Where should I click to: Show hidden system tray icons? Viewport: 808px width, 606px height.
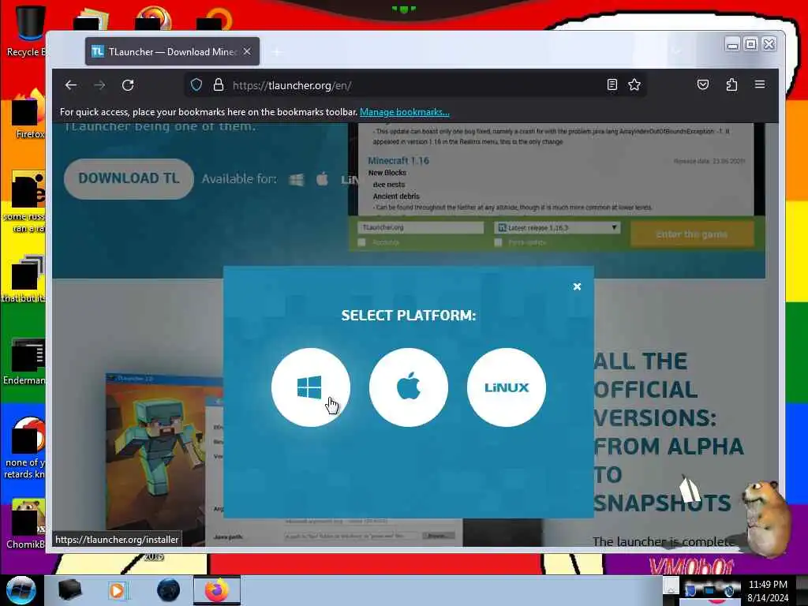click(671, 586)
